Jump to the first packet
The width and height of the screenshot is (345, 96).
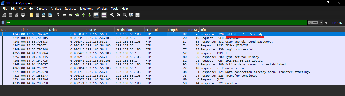coord(83,15)
